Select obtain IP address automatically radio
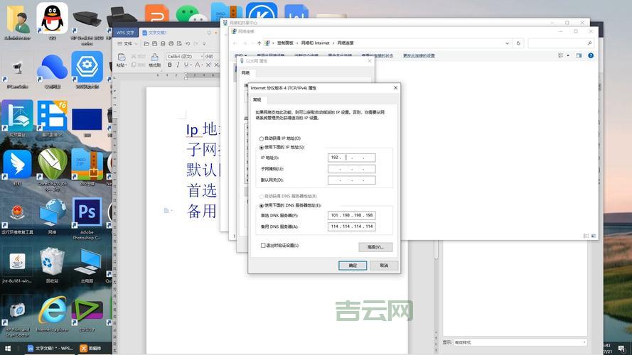This screenshot has width=632, height=355. coord(262,138)
